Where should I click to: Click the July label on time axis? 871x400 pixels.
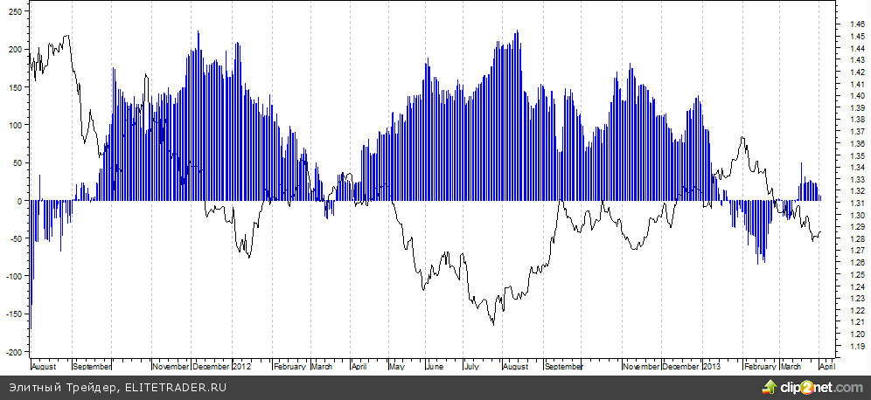click(x=470, y=368)
